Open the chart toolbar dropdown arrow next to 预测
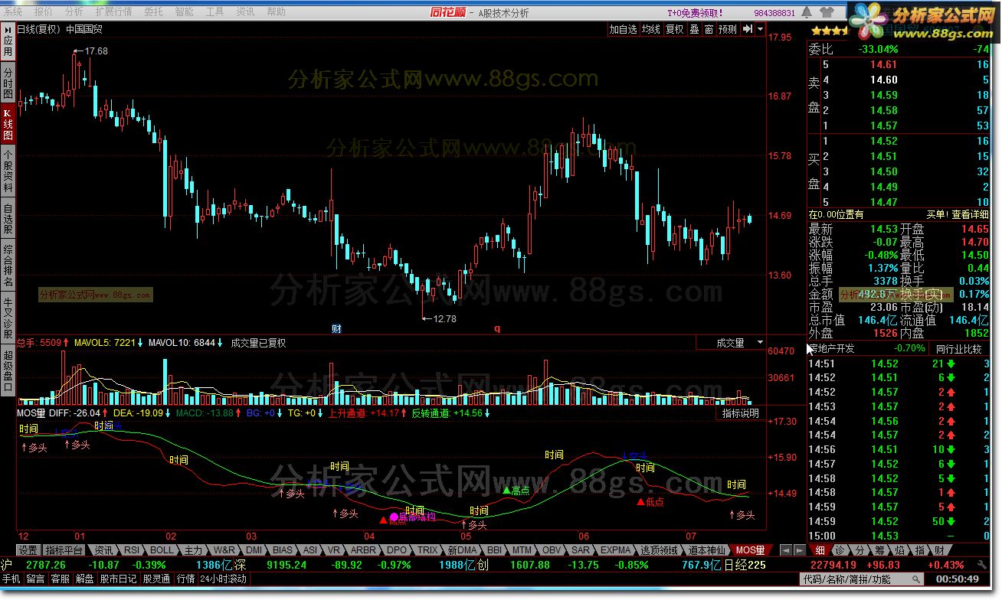This screenshot has height=600, width=1002. [760, 29]
